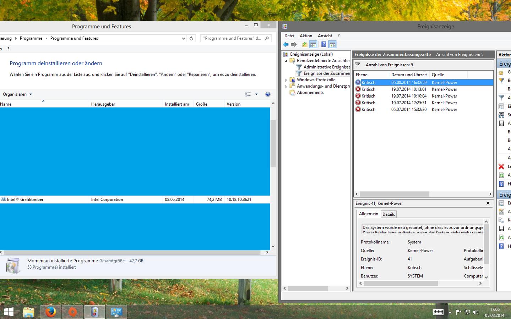
Task: Open the Windows Start button
Action: (x=9, y=312)
